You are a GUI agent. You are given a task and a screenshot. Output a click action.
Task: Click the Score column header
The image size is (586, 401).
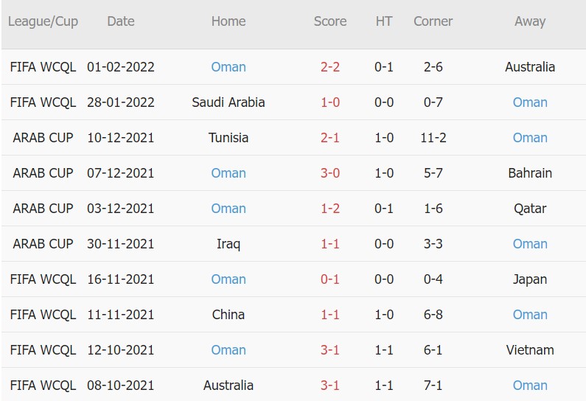330,21
